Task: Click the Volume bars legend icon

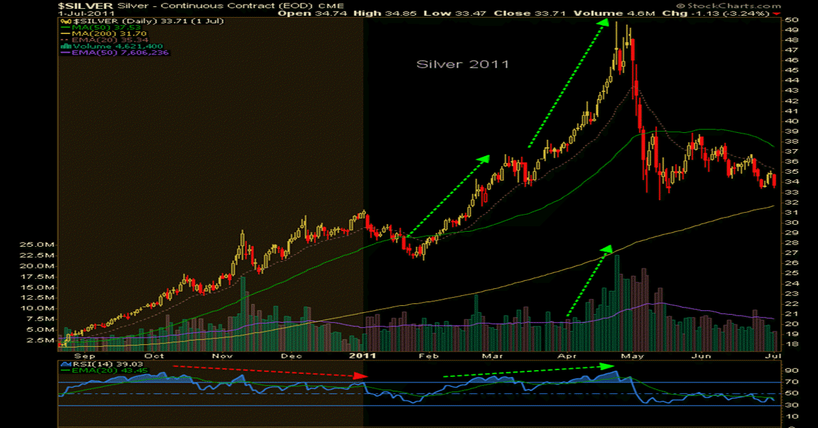Action: click(62, 45)
